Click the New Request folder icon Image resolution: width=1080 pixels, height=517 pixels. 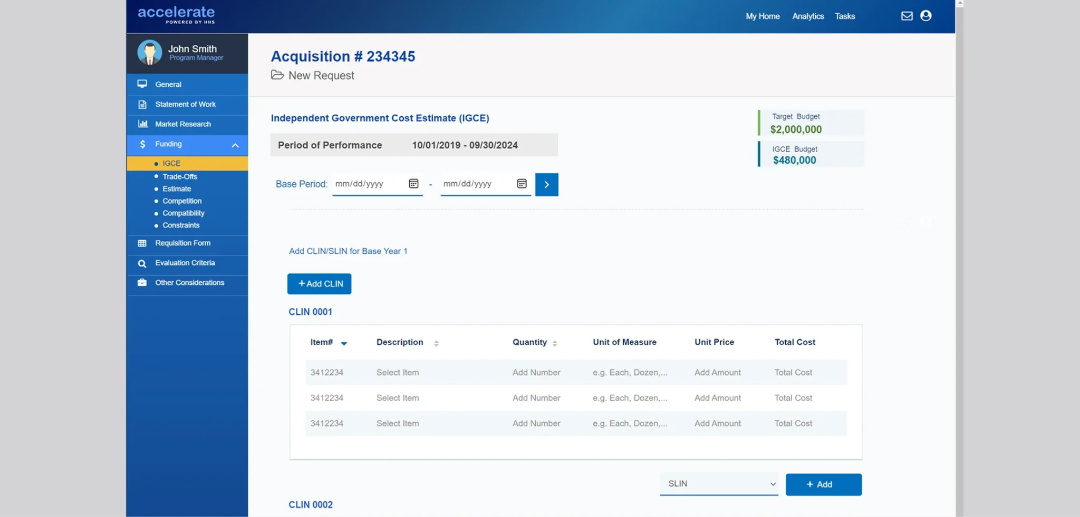[277, 75]
